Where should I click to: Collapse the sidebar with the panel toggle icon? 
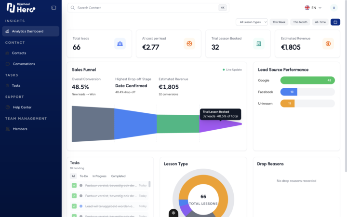coord(53,8)
